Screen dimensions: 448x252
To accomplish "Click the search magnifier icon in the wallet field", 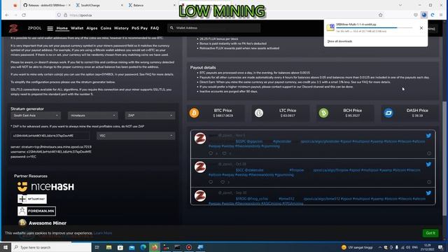I will [x=171, y=28].
